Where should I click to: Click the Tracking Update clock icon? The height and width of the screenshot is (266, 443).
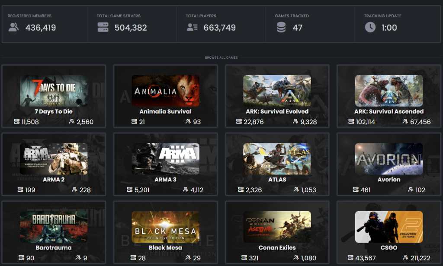[370, 27]
